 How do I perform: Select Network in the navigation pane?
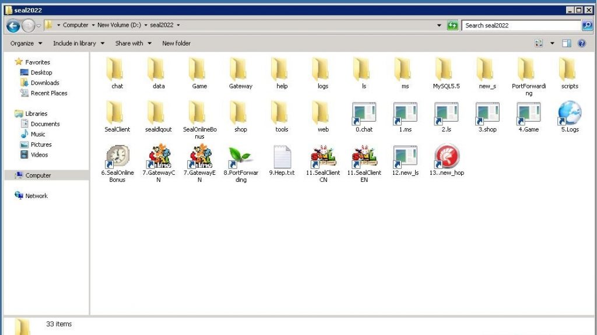[x=36, y=196]
